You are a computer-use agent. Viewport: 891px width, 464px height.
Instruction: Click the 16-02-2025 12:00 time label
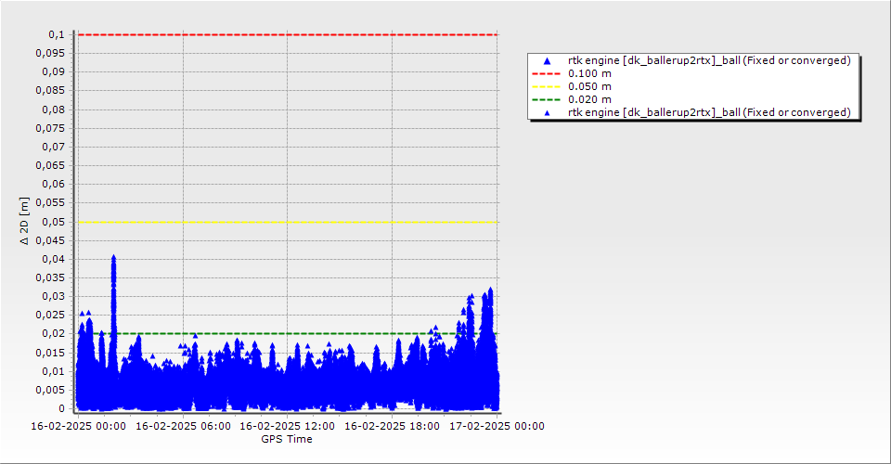click(x=288, y=426)
